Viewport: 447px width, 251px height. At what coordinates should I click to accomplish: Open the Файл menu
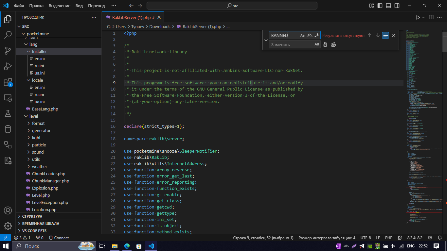pos(19,6)
